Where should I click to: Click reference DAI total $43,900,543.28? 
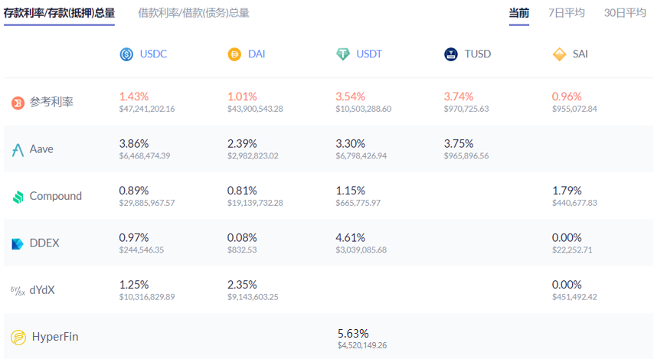click(255, 109)
